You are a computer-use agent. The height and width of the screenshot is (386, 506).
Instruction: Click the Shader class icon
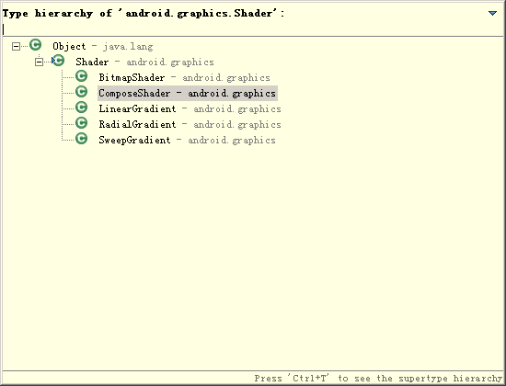coord(58,61)
